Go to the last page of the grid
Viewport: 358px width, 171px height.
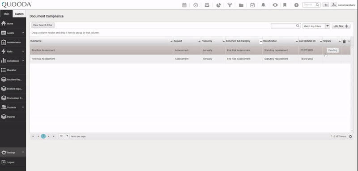[54, 136]
